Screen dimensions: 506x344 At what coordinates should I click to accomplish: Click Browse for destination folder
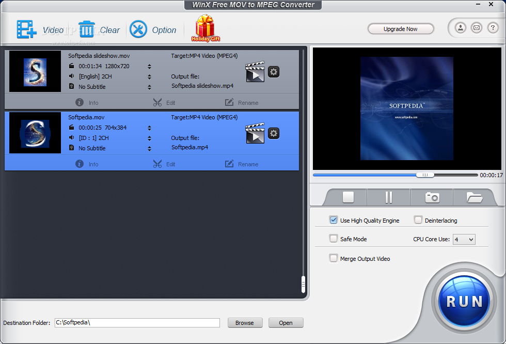click(245, 323)
